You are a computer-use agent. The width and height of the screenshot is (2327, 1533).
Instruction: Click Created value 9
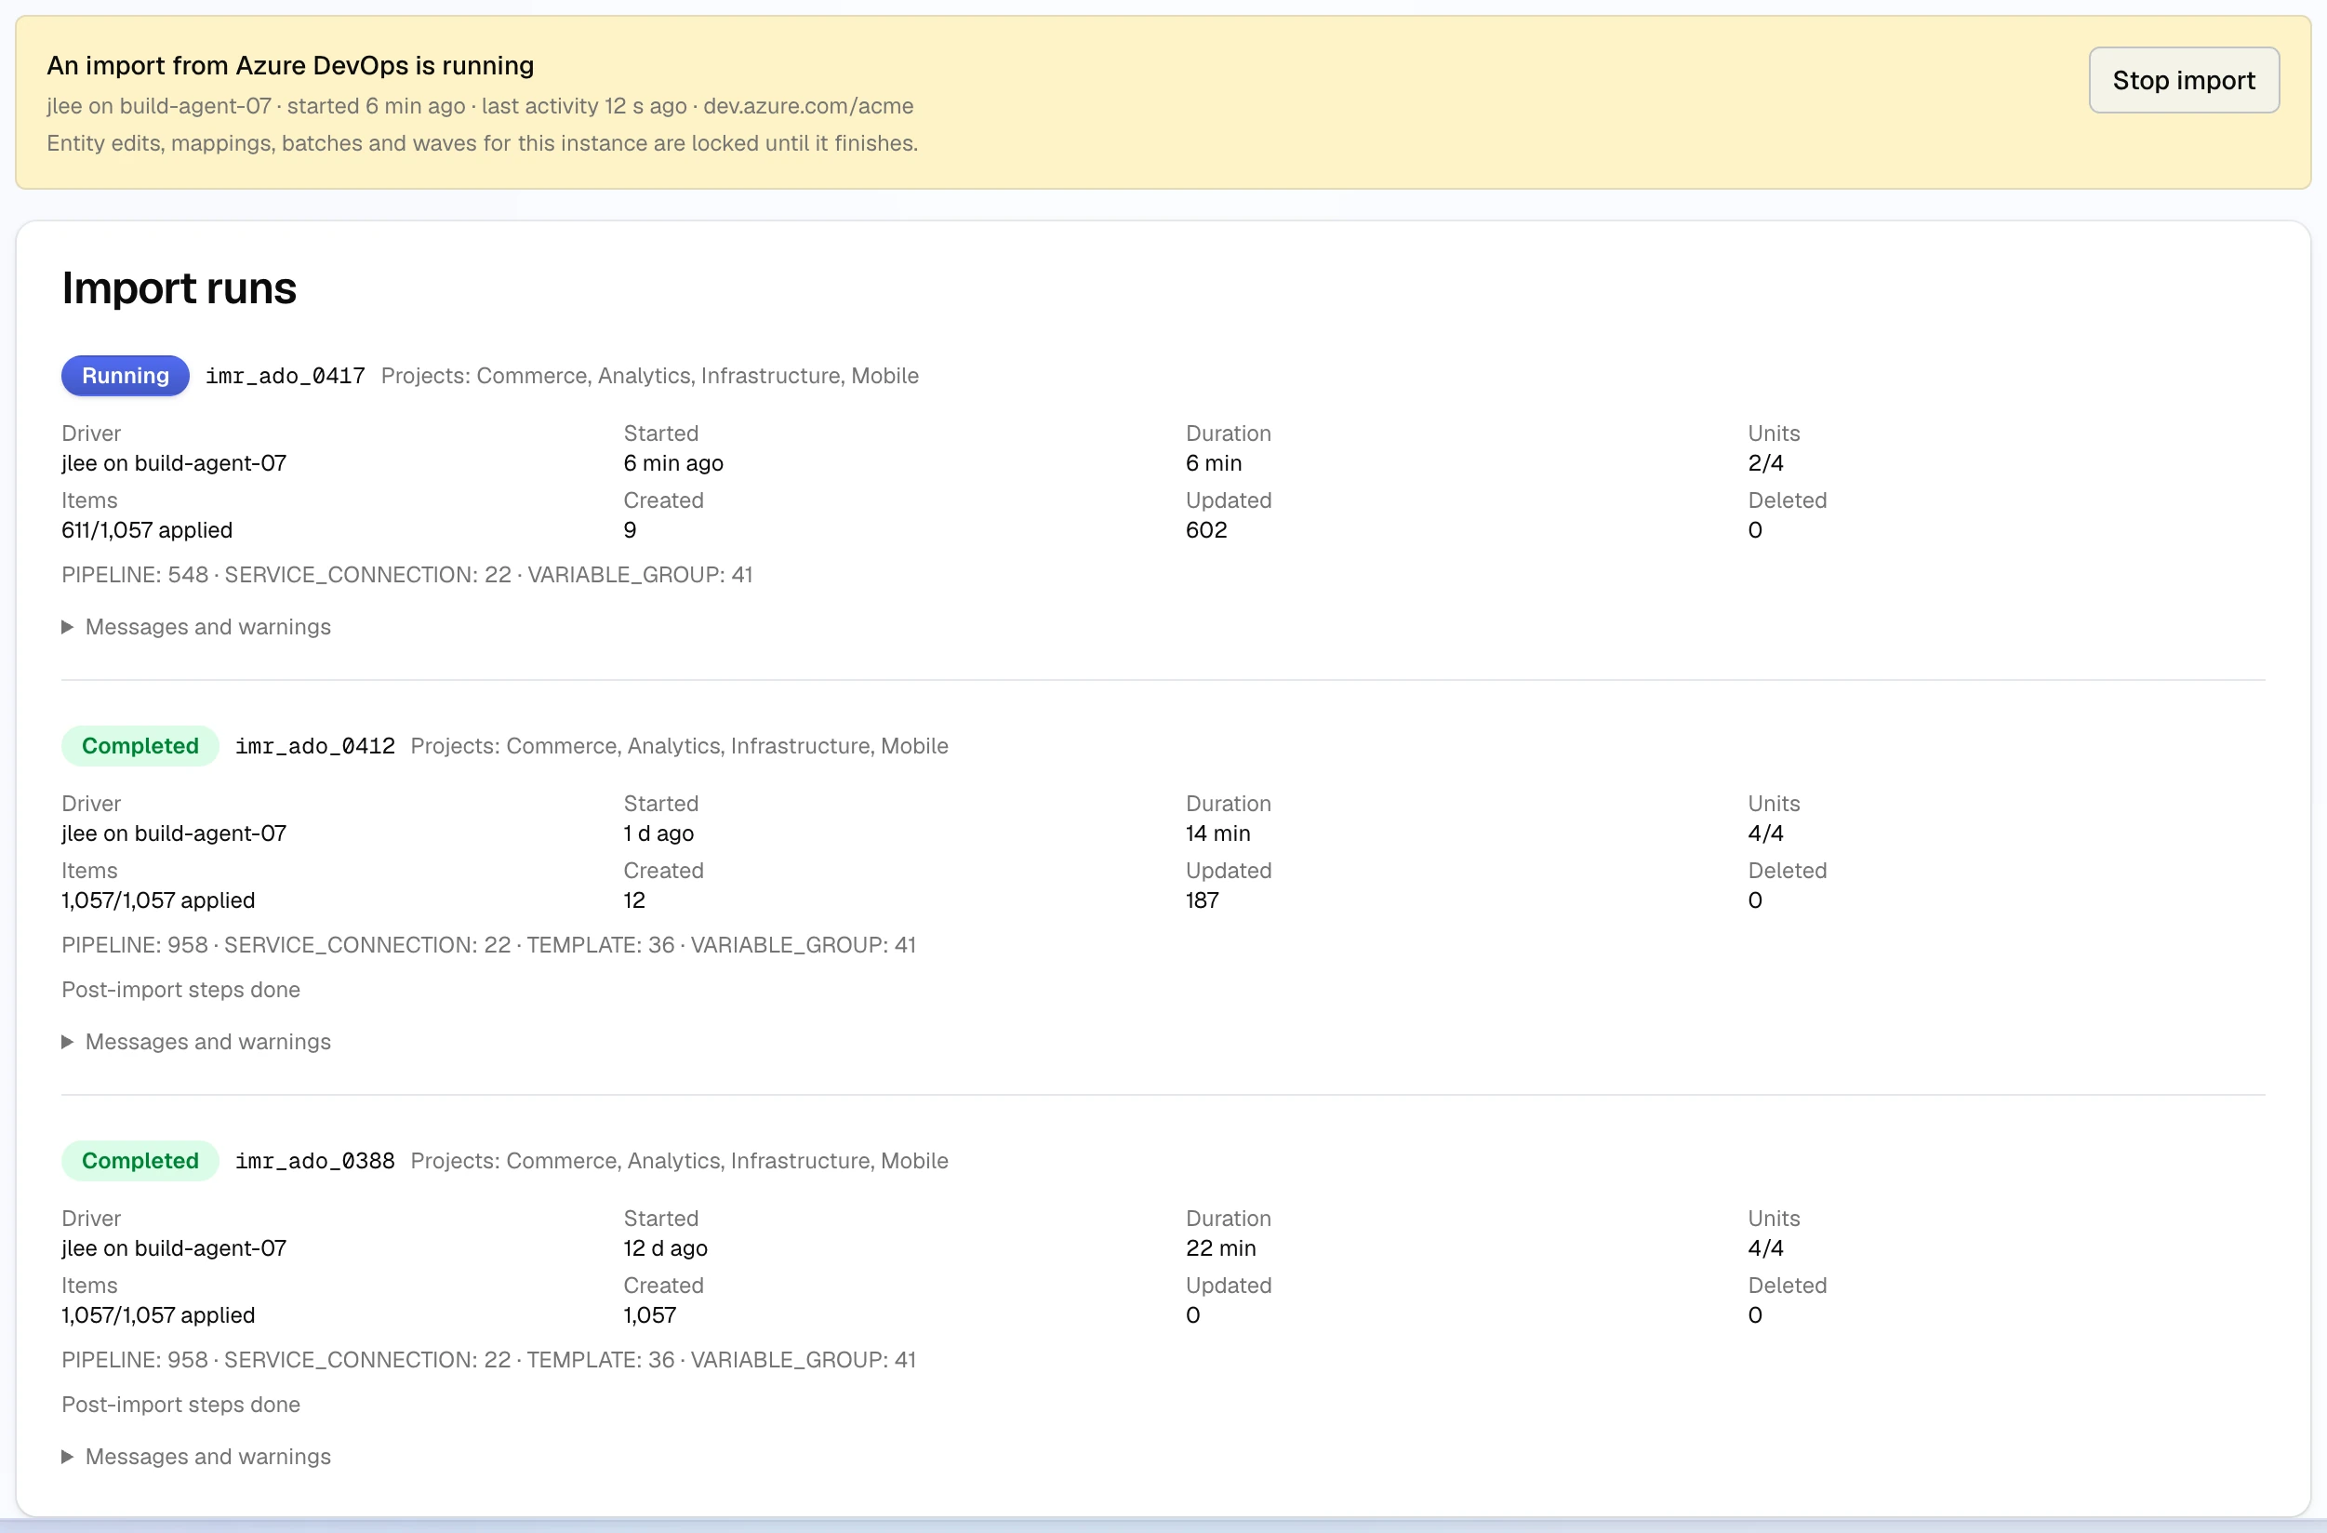[630, 530]
